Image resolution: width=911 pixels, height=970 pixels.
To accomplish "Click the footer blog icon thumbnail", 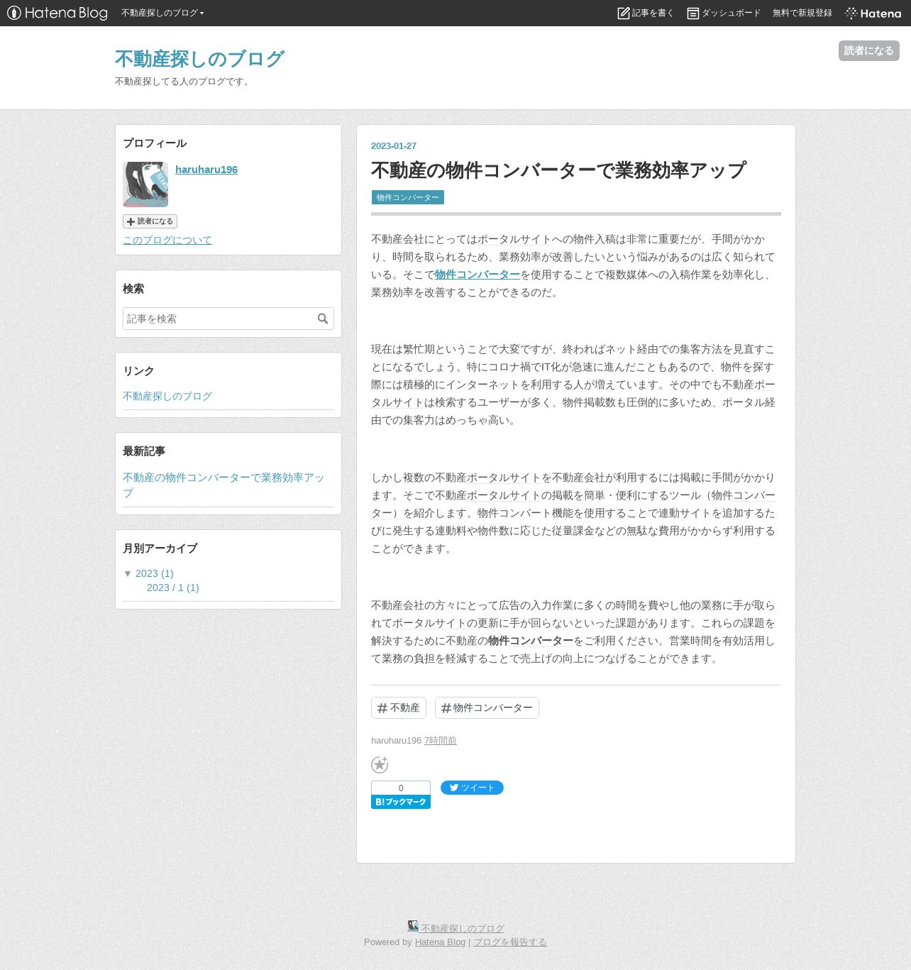I will pos(413,926).
